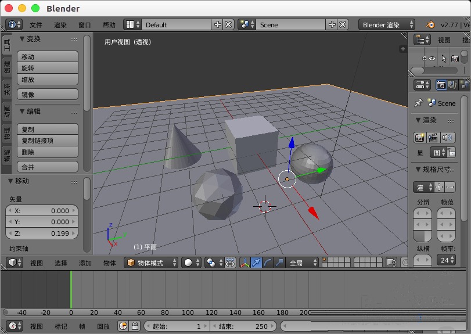Screen dimensions: 471x334
Task: Click the X vector value field
Action: point(42,211)
